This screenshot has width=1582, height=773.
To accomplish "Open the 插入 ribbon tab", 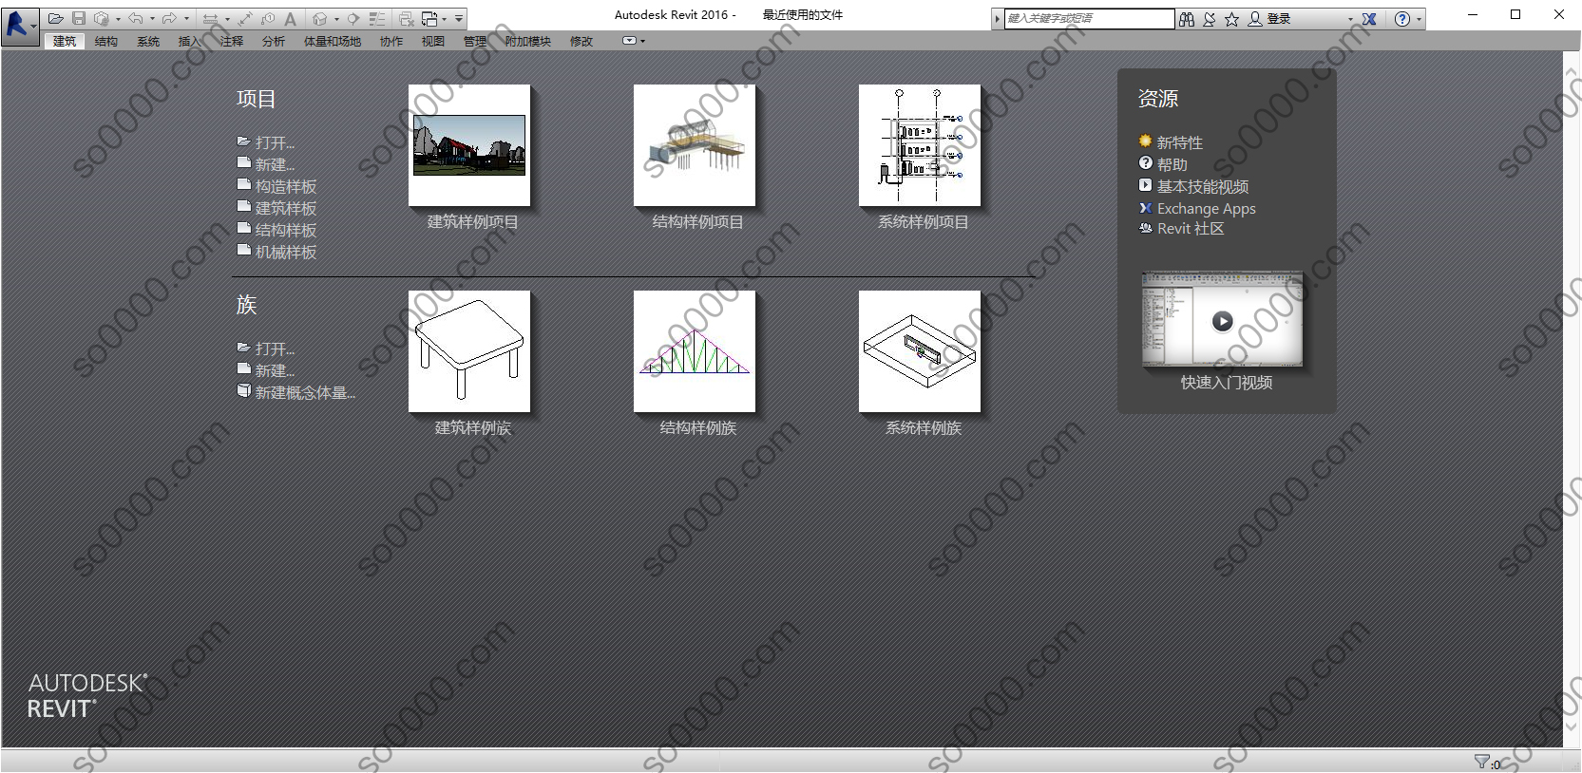I will [190, 41].
